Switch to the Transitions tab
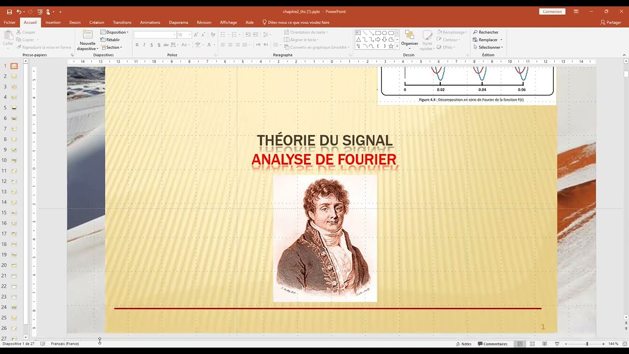The height and width of the screenshot is (354, 629). [x=122, y=22]
